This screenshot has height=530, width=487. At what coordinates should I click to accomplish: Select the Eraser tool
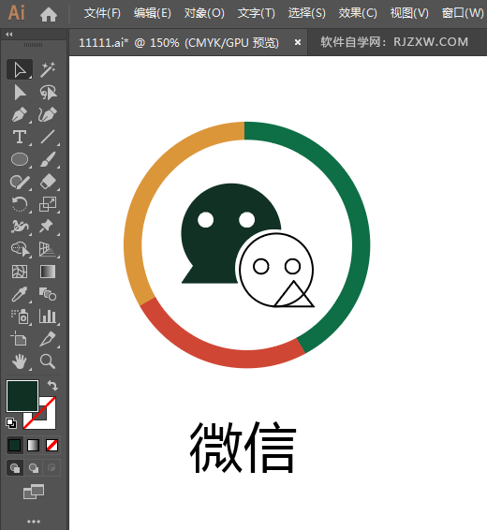[x=48, y=183]
